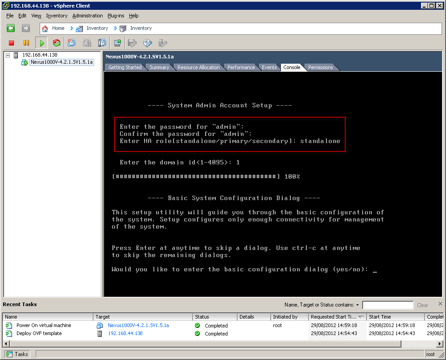Connect a CD/DVD device icon
Viewport: 446px width, 360px height.
tap(148, 43)
